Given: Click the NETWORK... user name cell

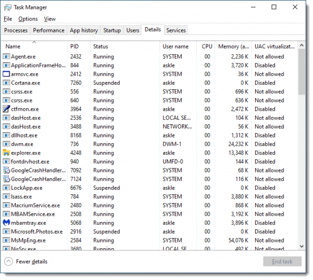Looking at the screenshot, I should pos(177,126).
